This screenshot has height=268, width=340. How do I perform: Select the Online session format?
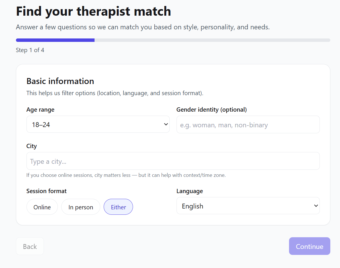(42, 207)
